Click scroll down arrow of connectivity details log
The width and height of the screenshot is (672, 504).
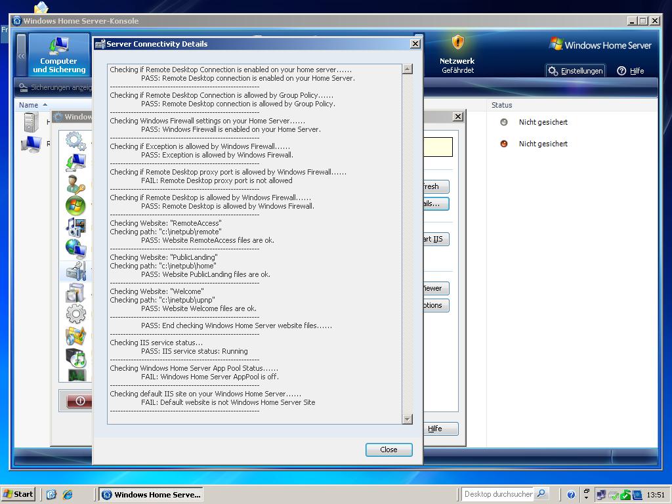[407, 419]
